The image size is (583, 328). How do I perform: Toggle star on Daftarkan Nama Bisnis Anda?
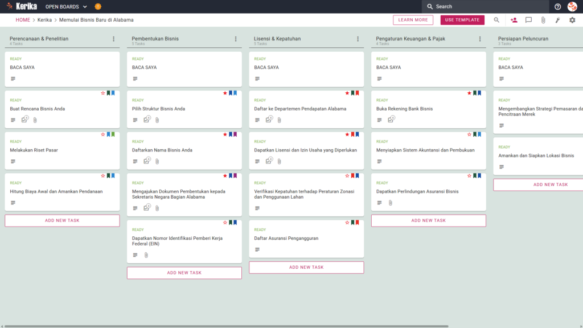(x=225, y=134)
